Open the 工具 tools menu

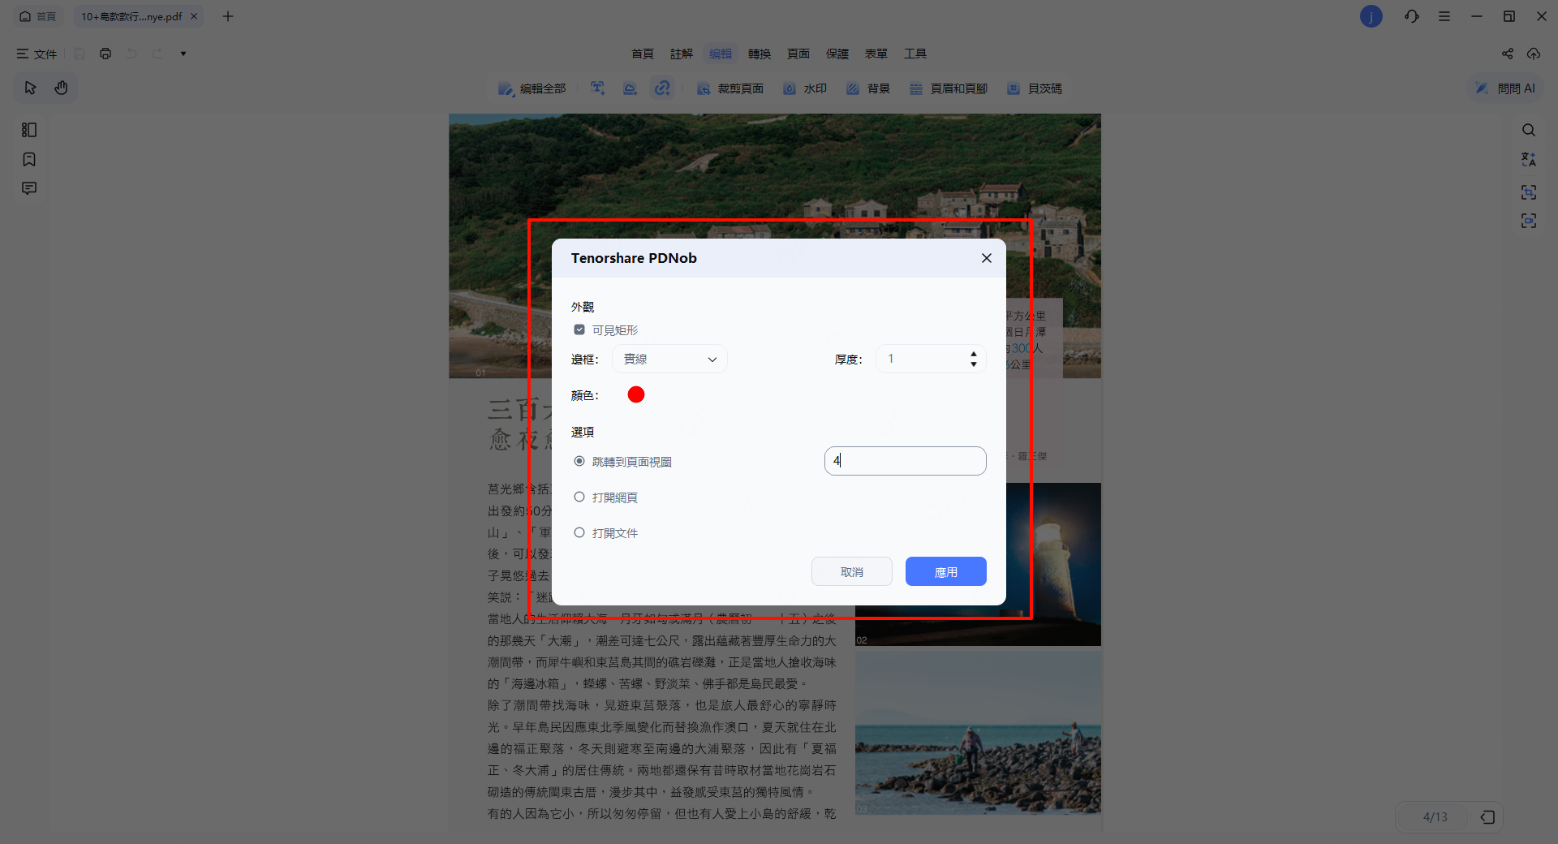(915, 54)
